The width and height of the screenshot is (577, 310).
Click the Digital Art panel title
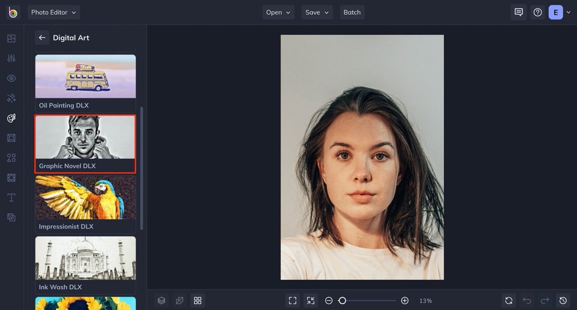71,37
